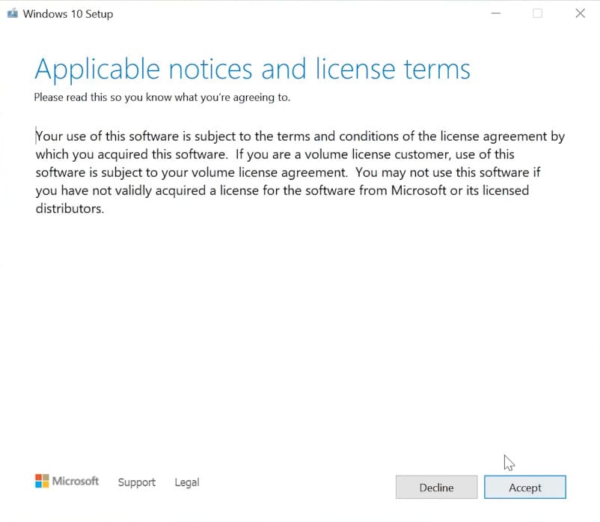Open the Support link
The image size is (600, 522).
[x=137, y=482]
